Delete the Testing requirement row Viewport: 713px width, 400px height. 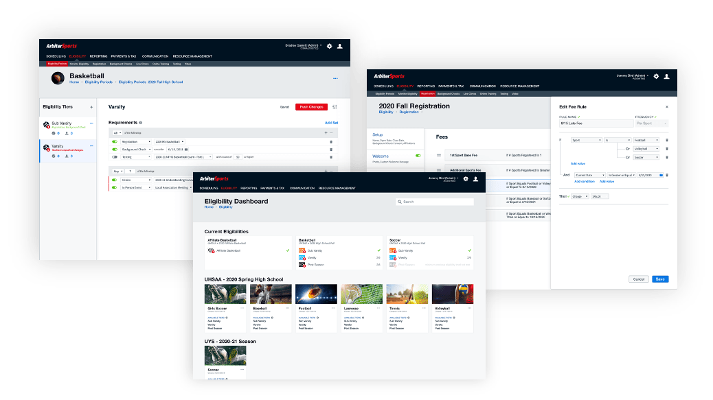pos(331,157)
